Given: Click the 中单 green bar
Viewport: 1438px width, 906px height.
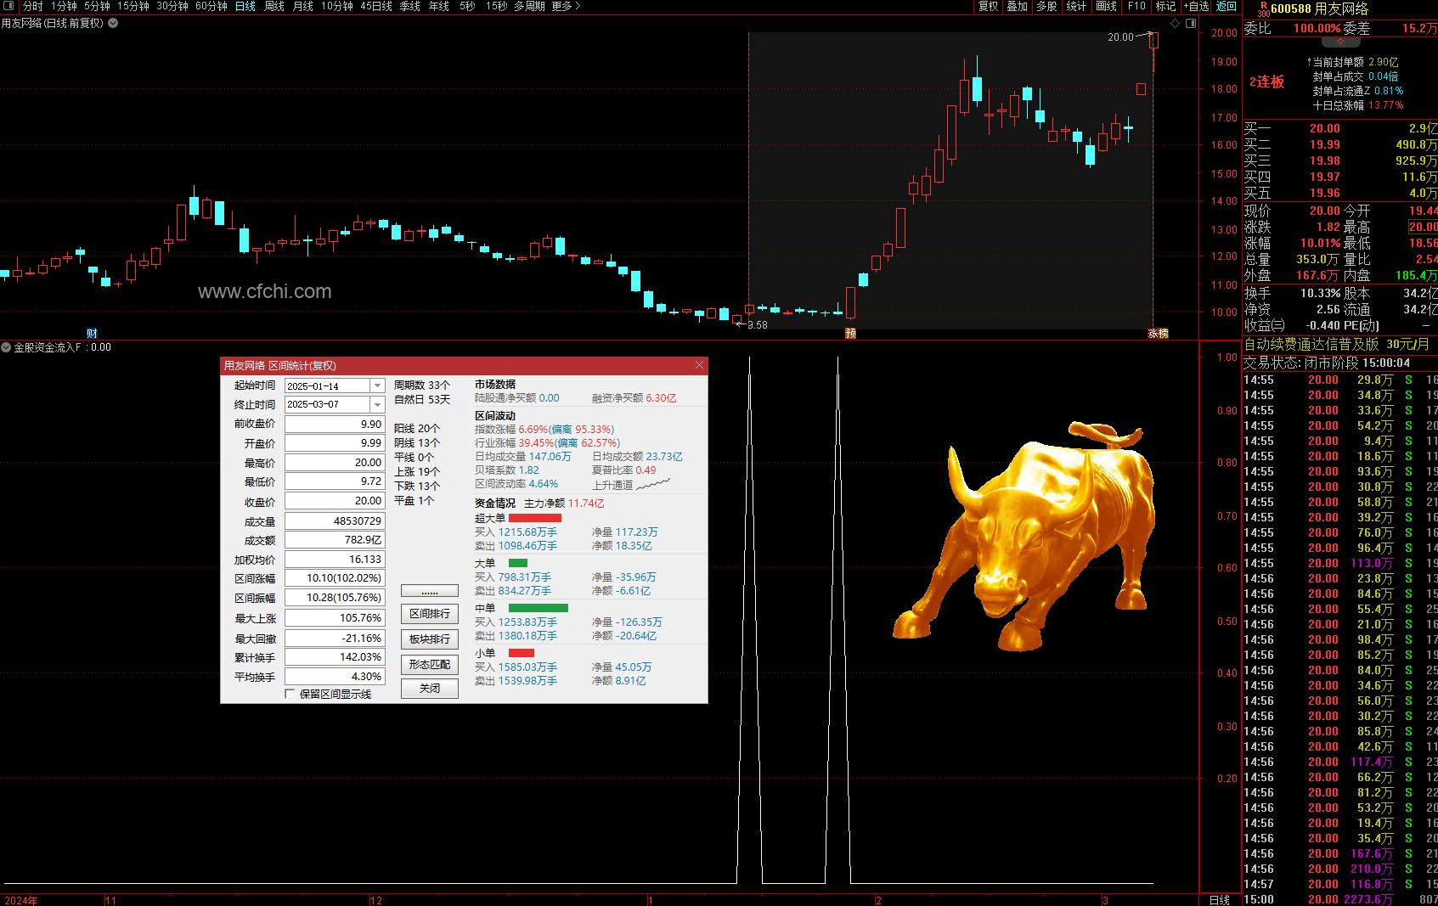Looking at the screenshot, I should [539, 608].
